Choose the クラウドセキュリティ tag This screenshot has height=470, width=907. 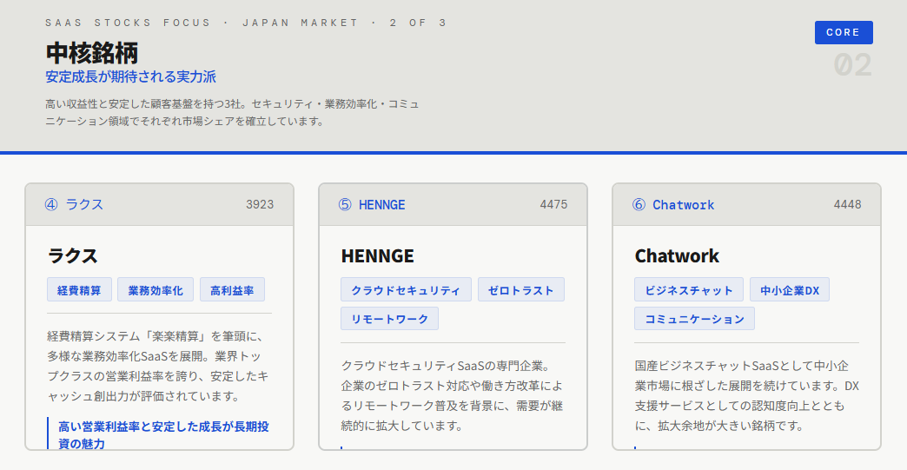[x=406, y=290]
